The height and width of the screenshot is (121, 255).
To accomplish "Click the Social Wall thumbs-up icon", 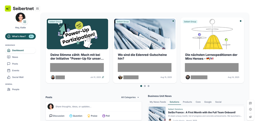I will coord(9,77).
